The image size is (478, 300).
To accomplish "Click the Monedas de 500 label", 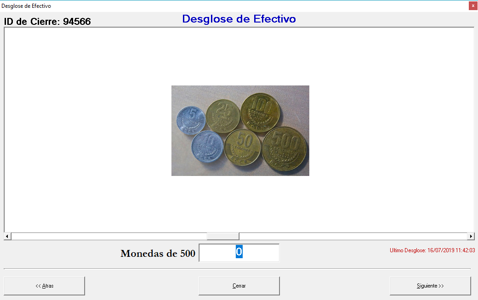I will click(x=158, y=254).
